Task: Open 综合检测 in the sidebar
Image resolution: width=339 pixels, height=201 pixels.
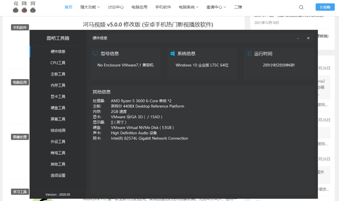Action: 58,130
